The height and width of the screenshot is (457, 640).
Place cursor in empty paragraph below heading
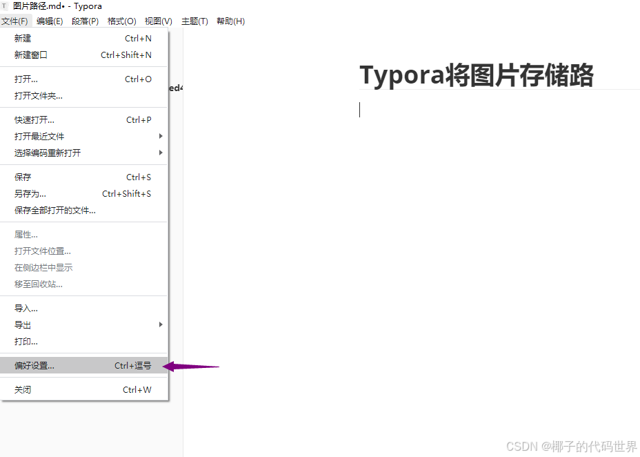[498, 110]
